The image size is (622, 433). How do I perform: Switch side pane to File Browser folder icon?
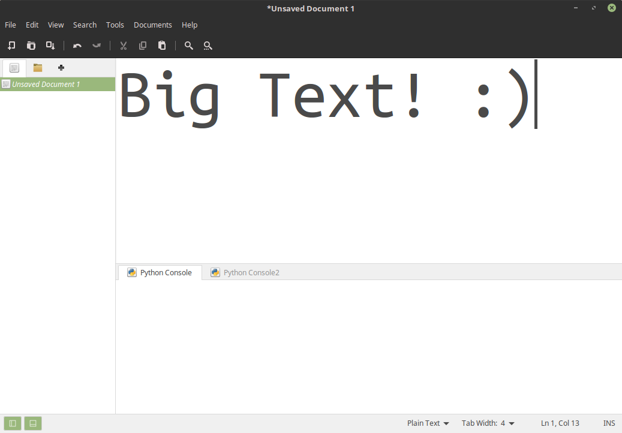click(38, 68)
